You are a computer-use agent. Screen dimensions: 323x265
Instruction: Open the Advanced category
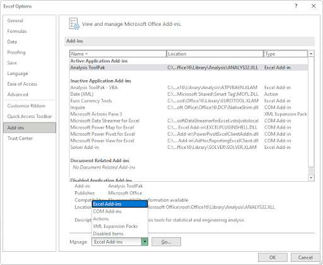click(x=18, y=95)
